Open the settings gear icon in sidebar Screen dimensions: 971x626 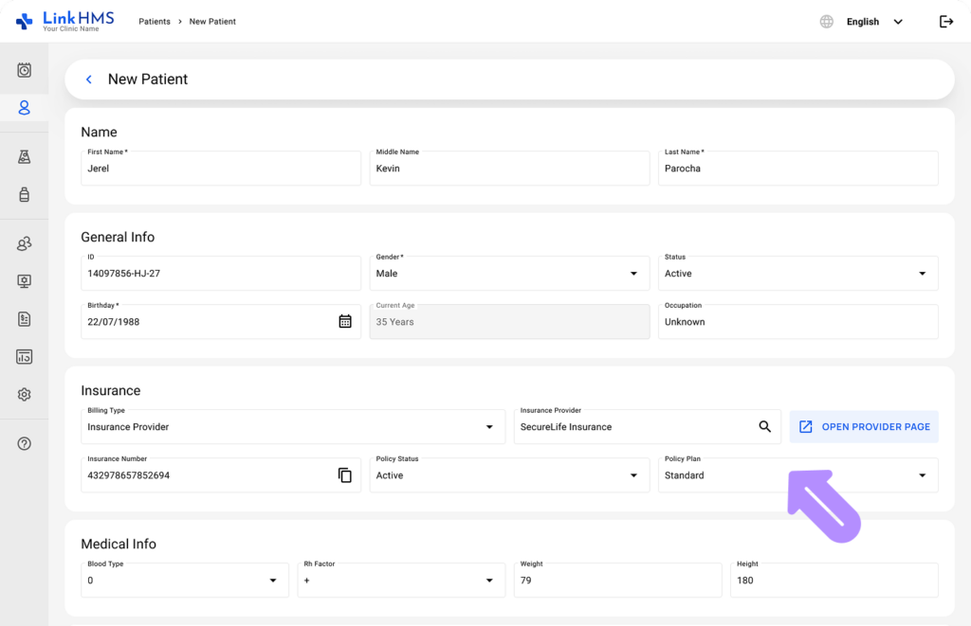(x=24, y=394)
